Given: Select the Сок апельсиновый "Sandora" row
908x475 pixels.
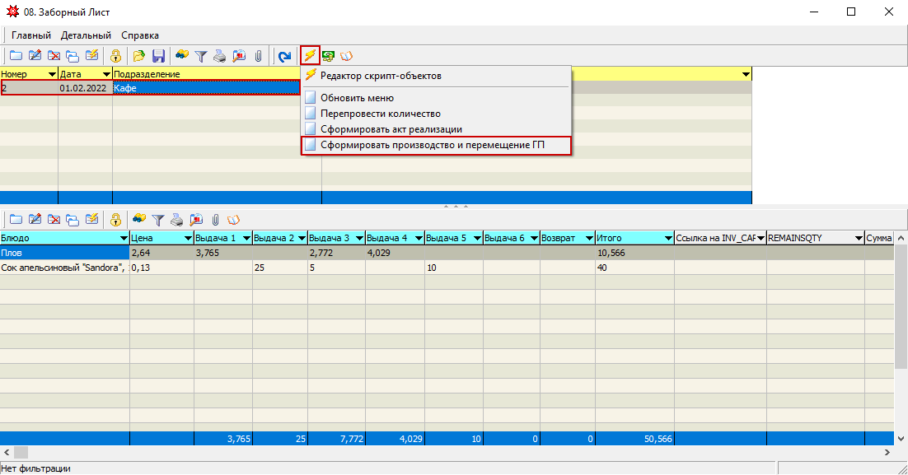Looking at the screenshot, I should (x=64, y=268).
